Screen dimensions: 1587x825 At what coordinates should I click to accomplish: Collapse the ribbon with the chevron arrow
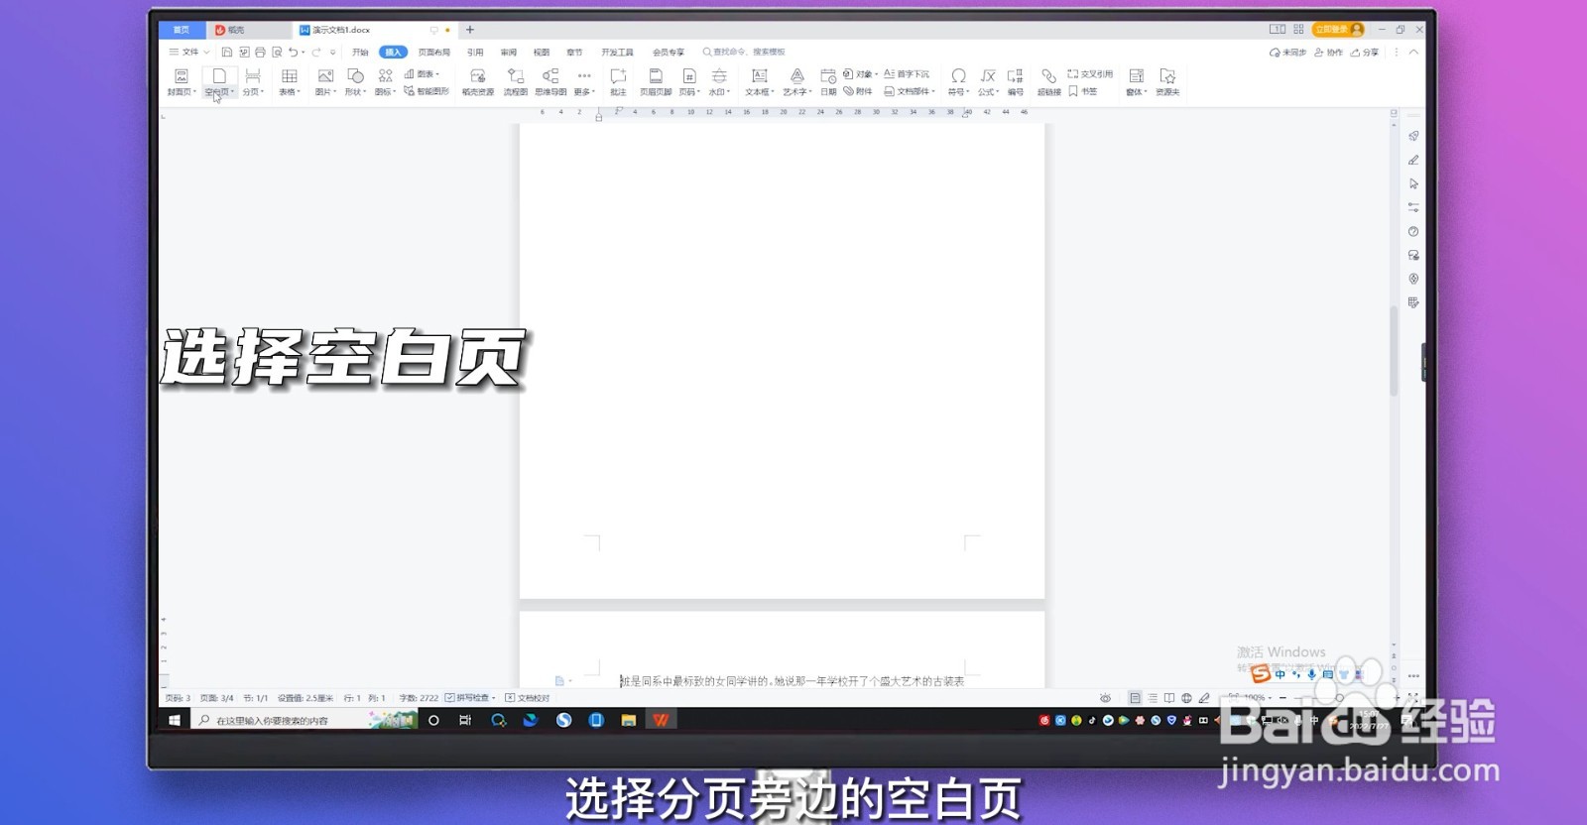pyautogui.click(x=1413, y=53)
